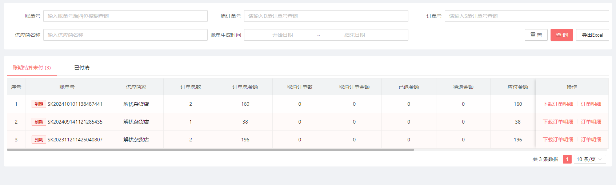Viewport: 616px width, 185px height.
Task: Export results with 导出Excel button
Action: [592, 35]
